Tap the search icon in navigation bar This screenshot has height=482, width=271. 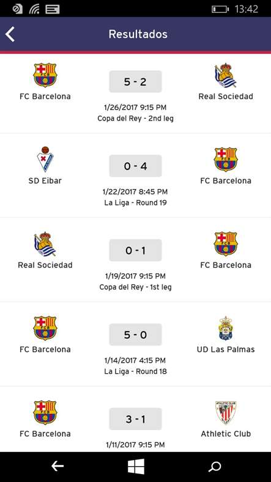pos(215,467)
